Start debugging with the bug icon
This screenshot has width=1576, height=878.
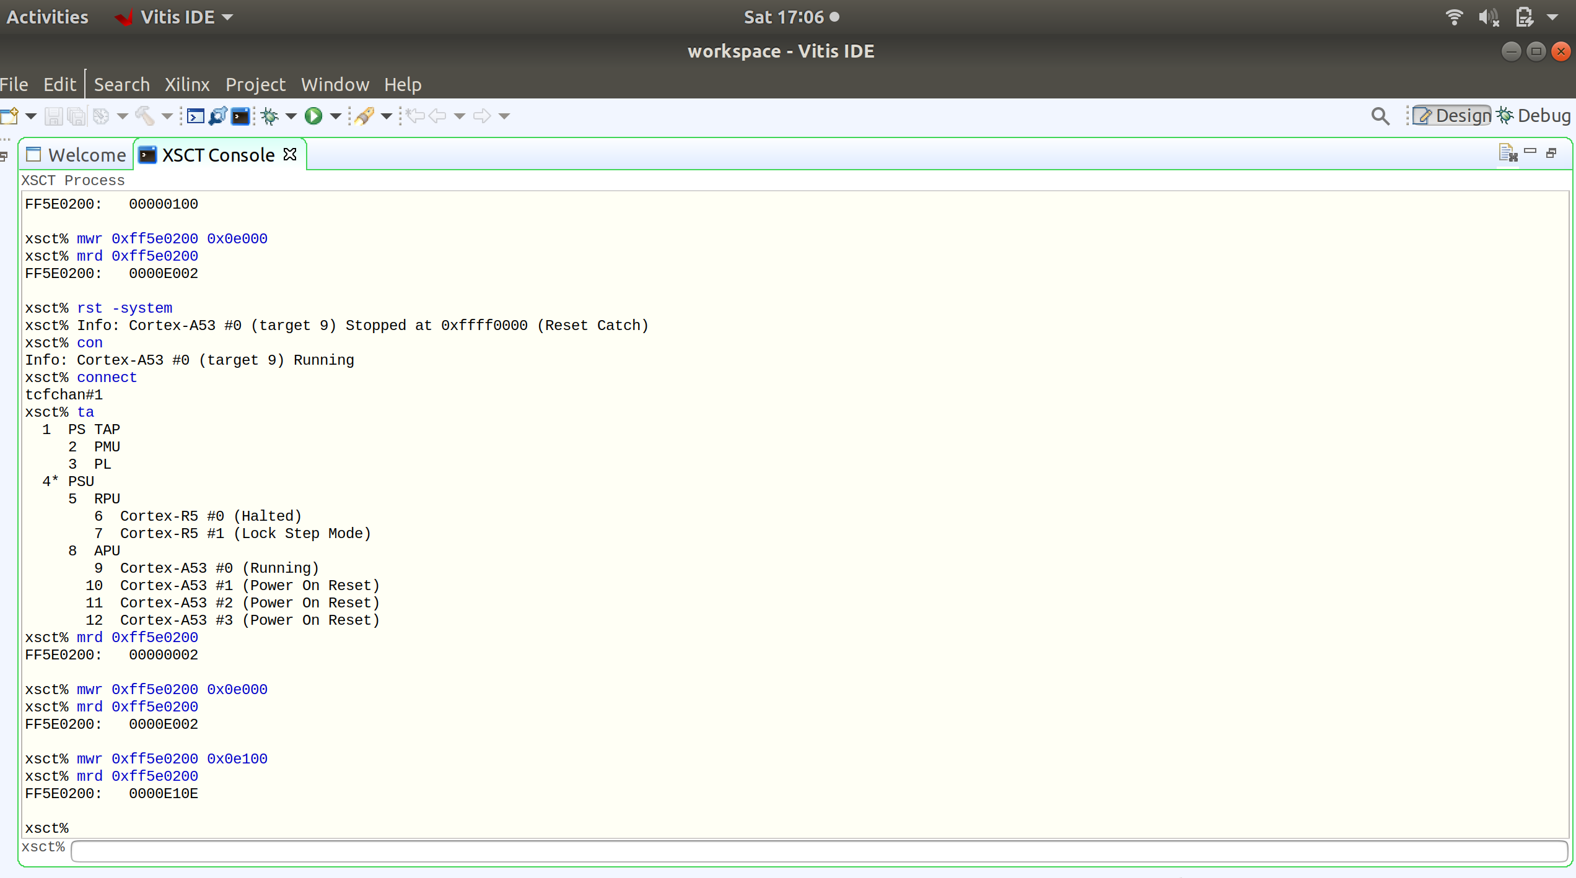tap(270, 116)
